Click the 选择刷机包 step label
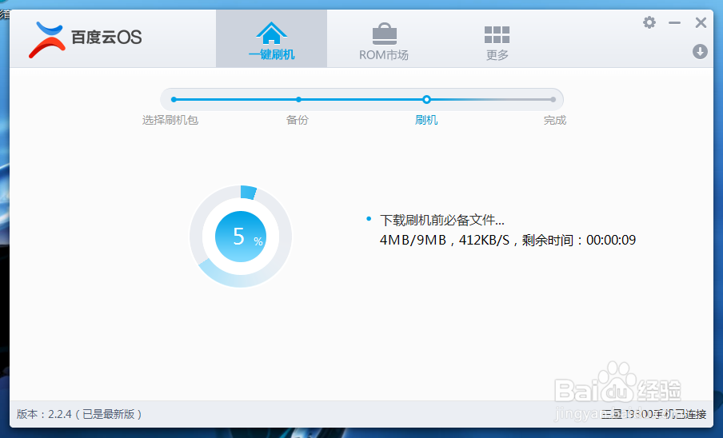Image resolution: width=723 pixels, height=438 pixels. pyautogui.click(x=170, y=120)
